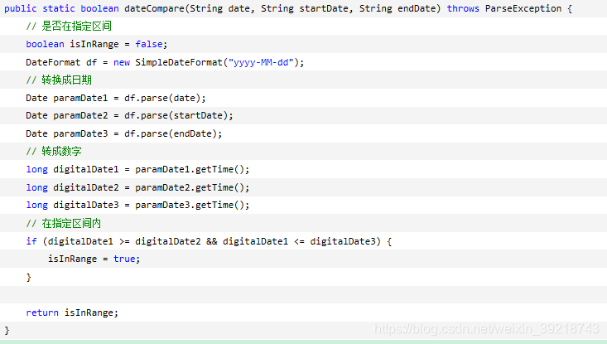This screenshot has width=607, height=344.
Task: Click the line with df.parse(endDate)
Action: 124,133
